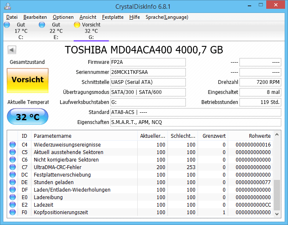Sort by Parametername column header
The image size is (288, 225).
[84, 136]
